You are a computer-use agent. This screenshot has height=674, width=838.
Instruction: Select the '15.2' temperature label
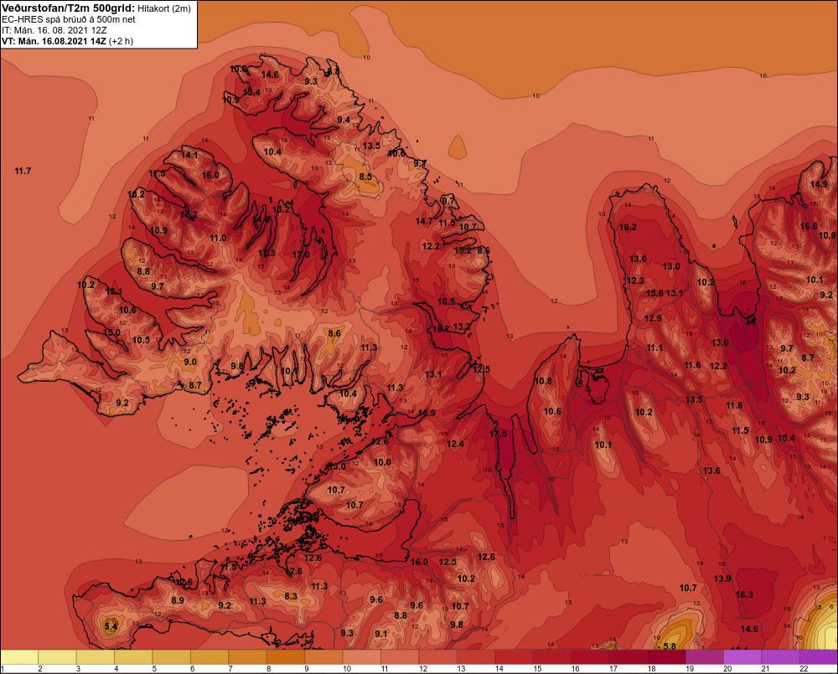point(463,250)
